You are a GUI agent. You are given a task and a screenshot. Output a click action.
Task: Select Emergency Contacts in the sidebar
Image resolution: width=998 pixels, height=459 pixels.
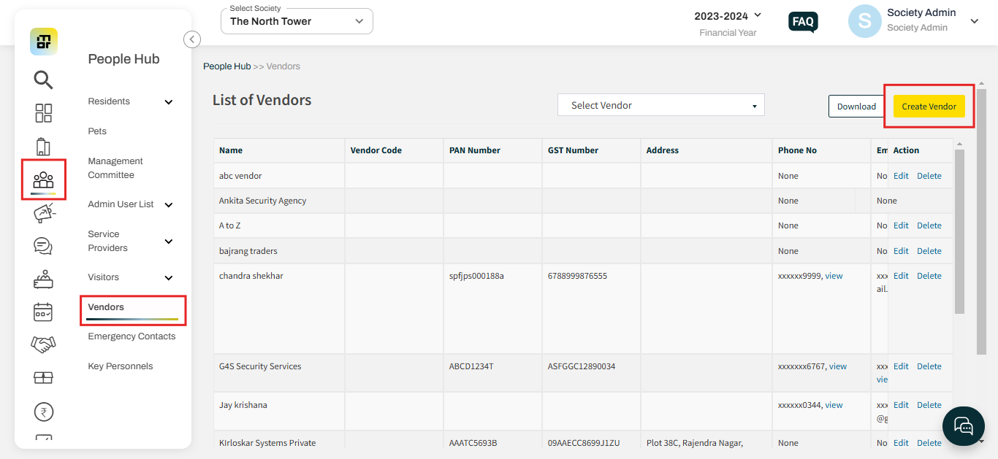pyautogui.click(x=132, y=336)
